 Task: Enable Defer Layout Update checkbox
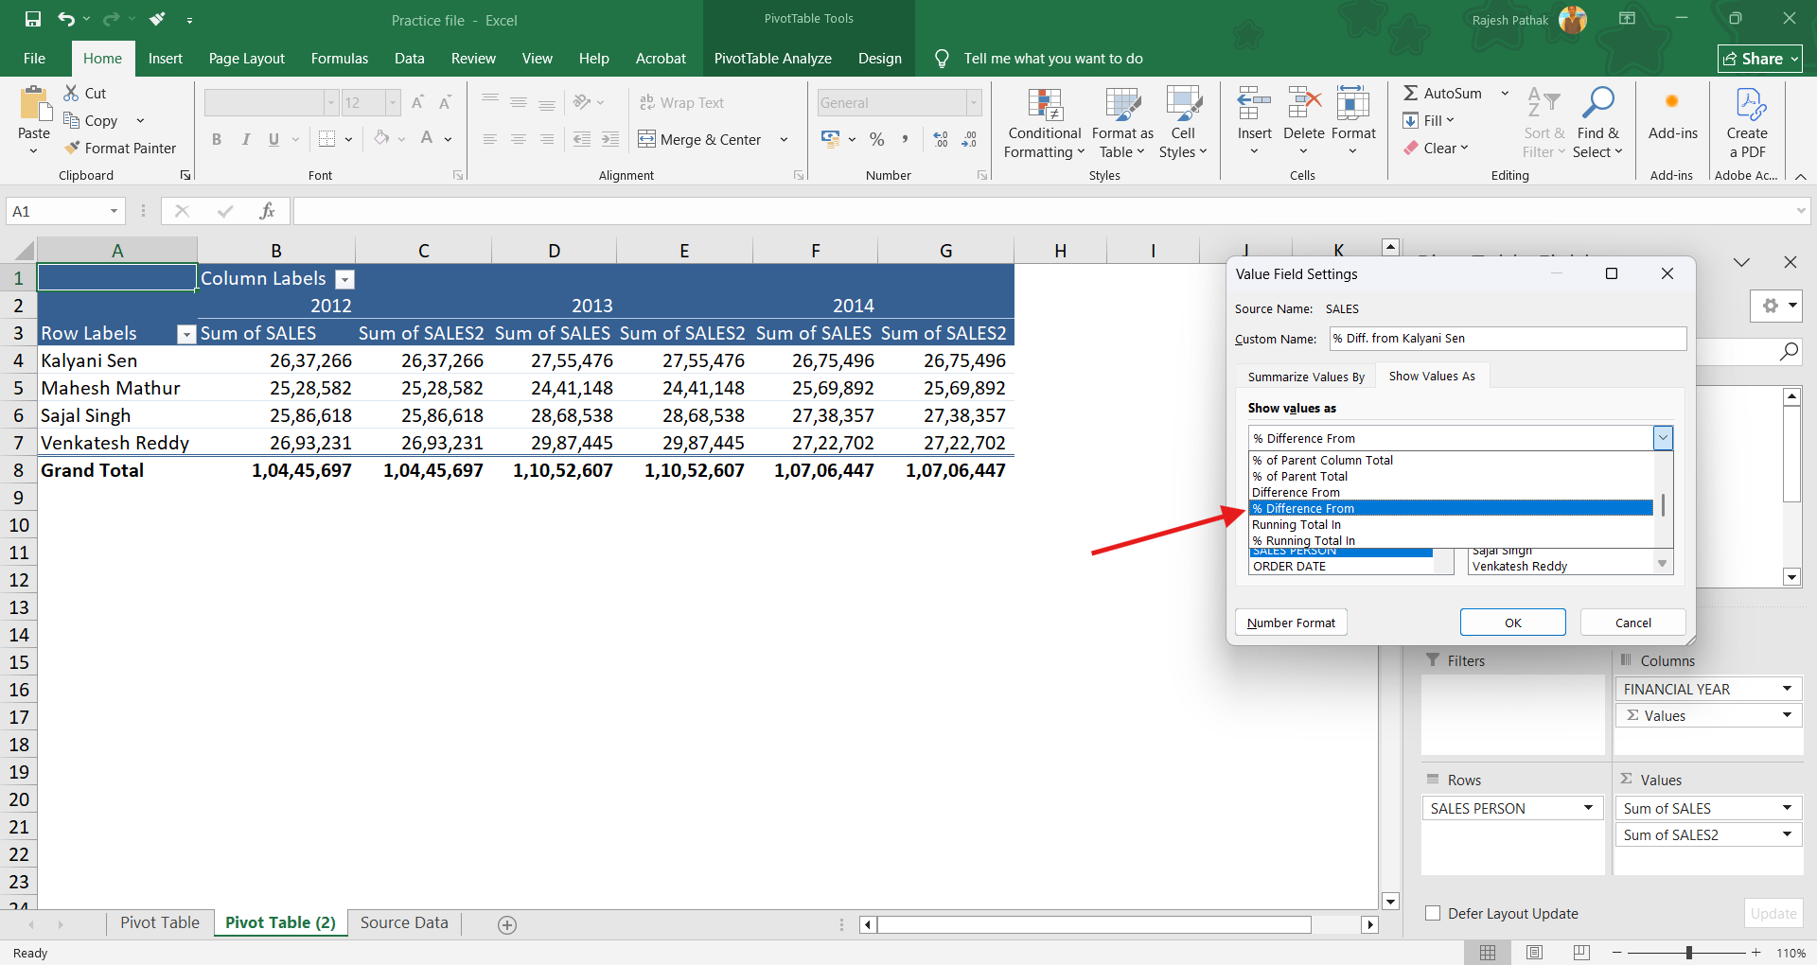pyautogui.click(x=1433, y=913)
